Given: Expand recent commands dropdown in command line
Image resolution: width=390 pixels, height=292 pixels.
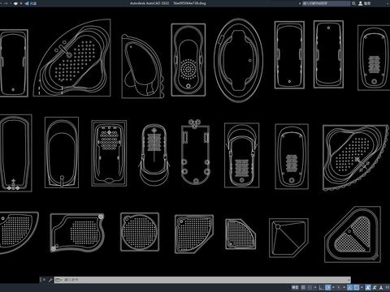Looking at the screenshot, I should 58,280.
